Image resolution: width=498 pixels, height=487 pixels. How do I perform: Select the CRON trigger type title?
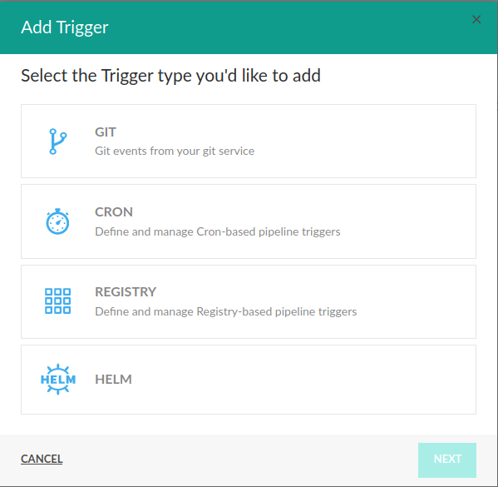coord(114,211)
